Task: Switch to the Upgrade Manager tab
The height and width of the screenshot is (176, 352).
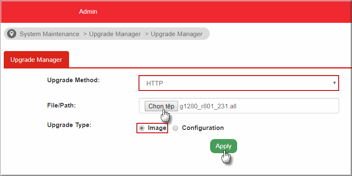Action: point(36,59)
